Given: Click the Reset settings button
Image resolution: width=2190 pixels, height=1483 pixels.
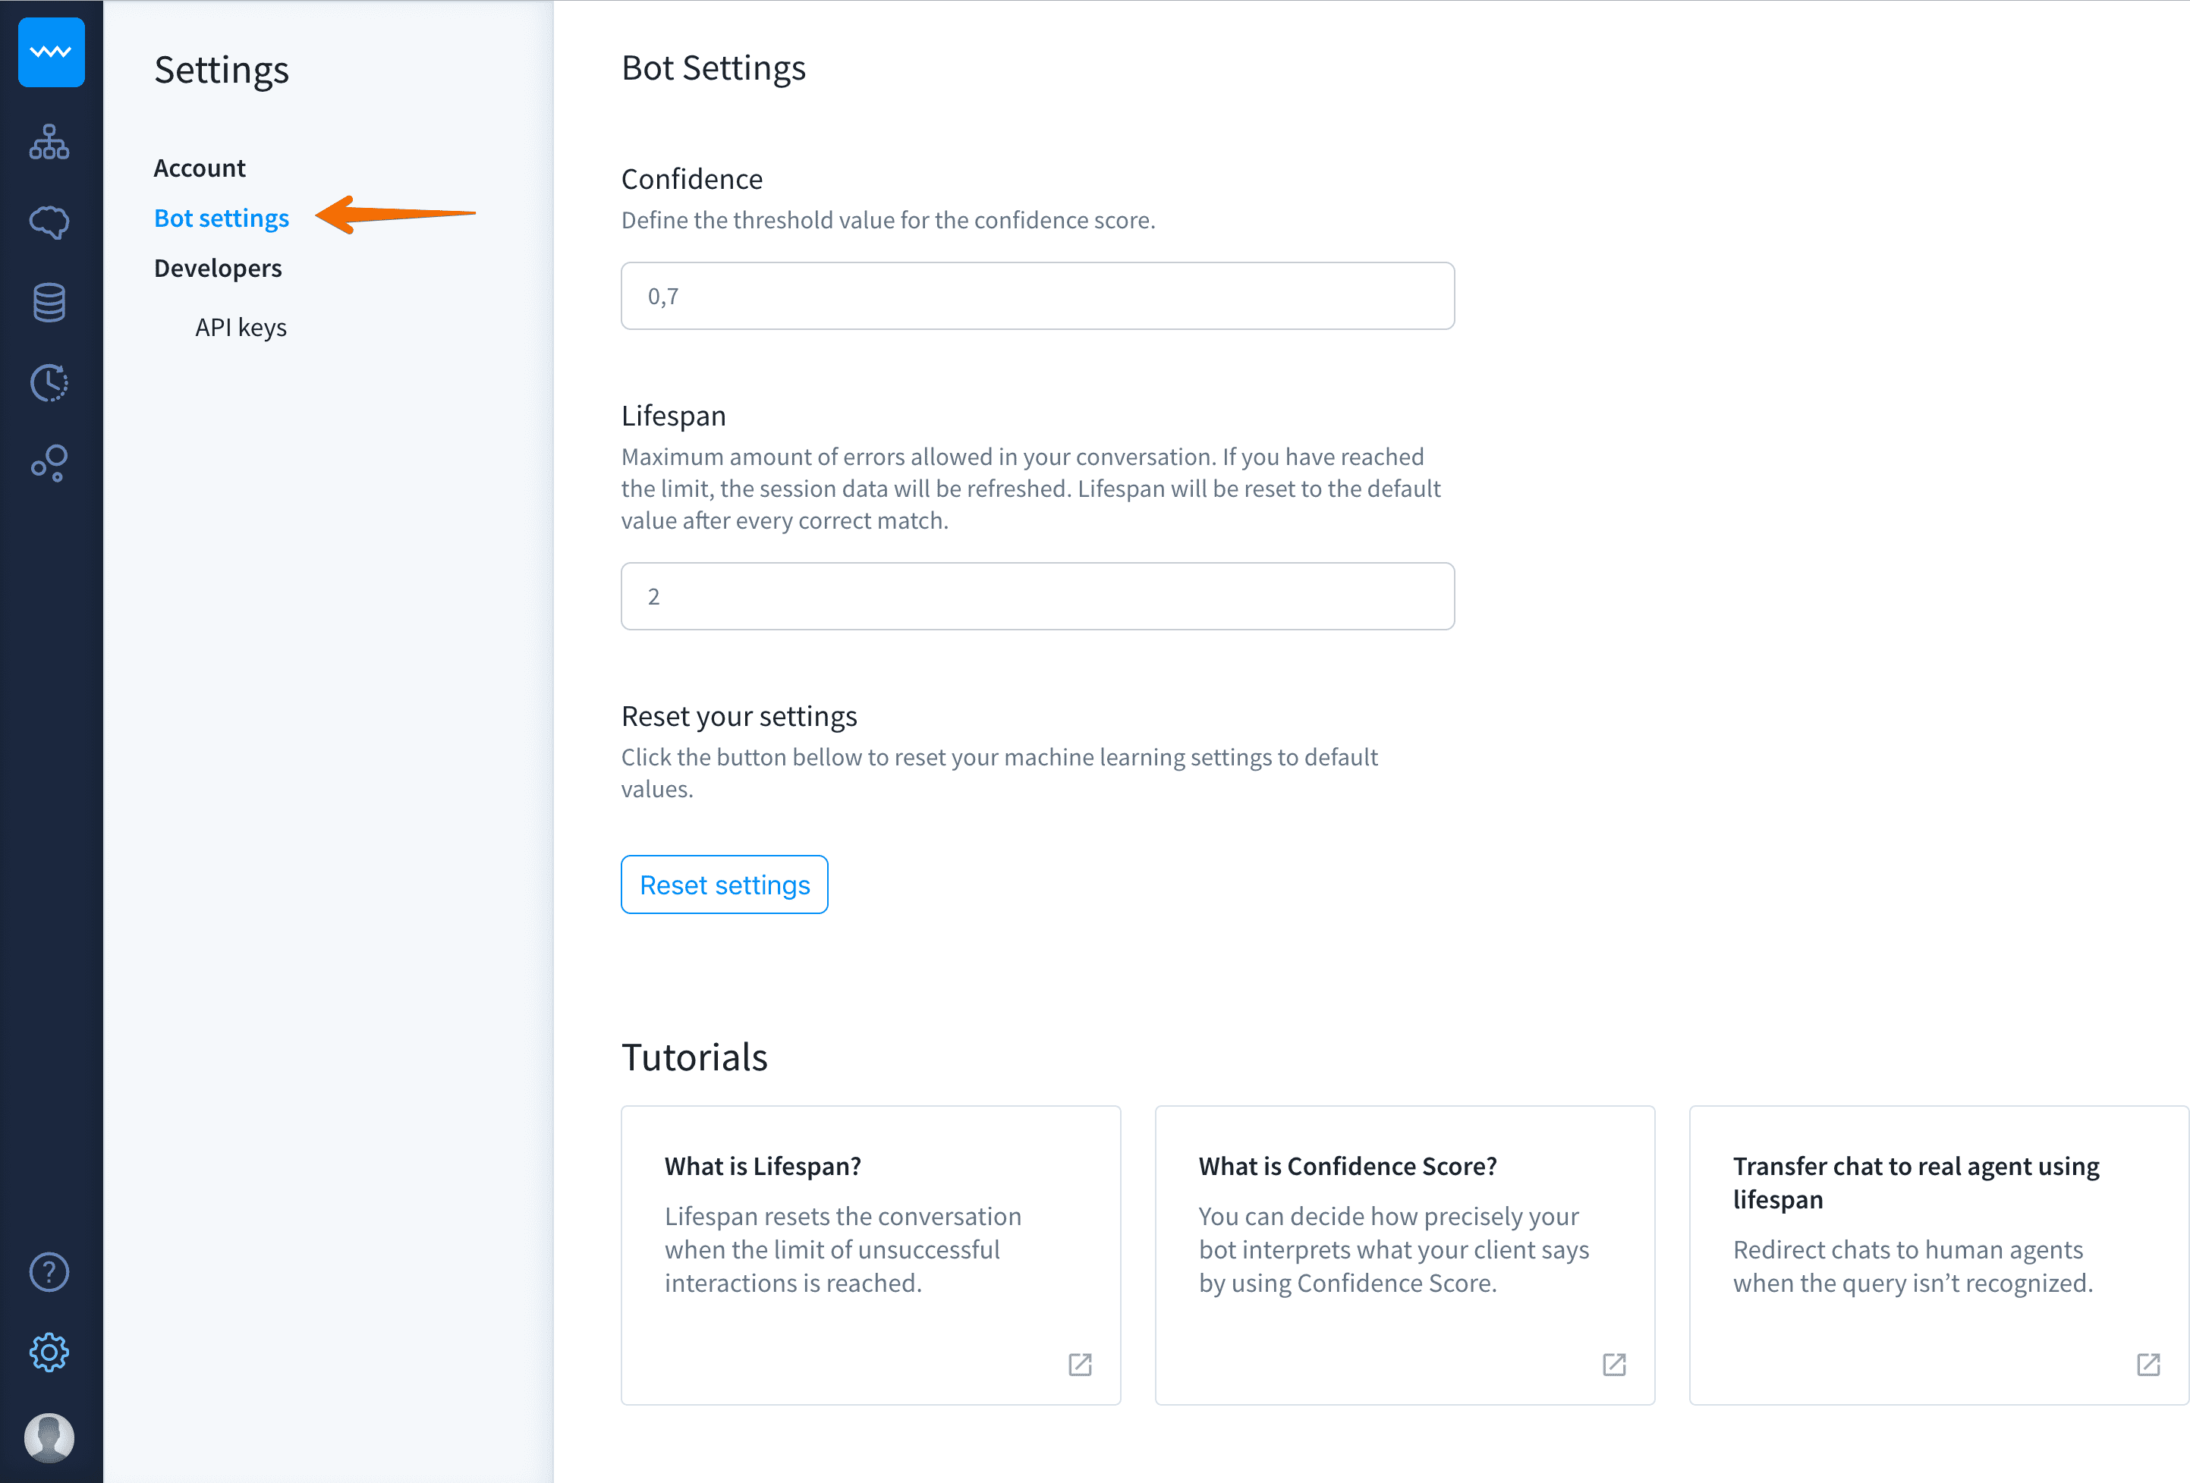Looking at the screenshot, I should click(724, 884).
